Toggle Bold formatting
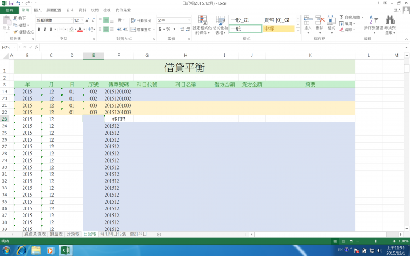Viewport: 410px width, 256px height. coord(39,29)
